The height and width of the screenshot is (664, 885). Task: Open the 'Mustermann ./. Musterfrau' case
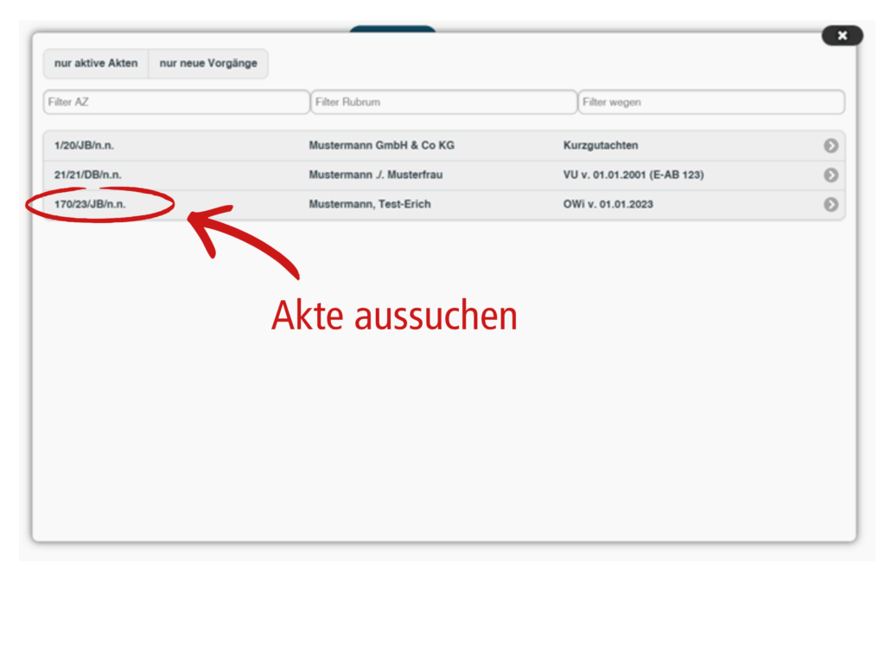pyautogui.click(x=375, y=176)
